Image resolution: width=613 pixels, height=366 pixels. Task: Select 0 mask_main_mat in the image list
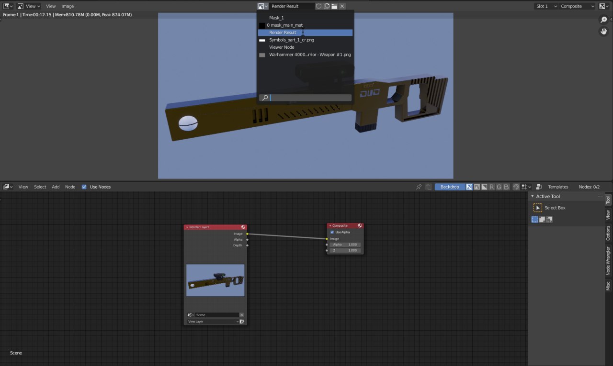pos(305,25)
